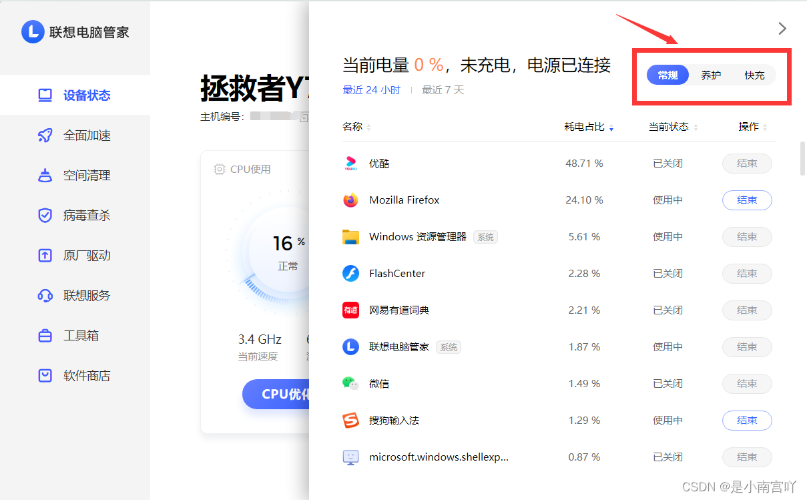Click the FlashCenter app name

coord(397,274)
